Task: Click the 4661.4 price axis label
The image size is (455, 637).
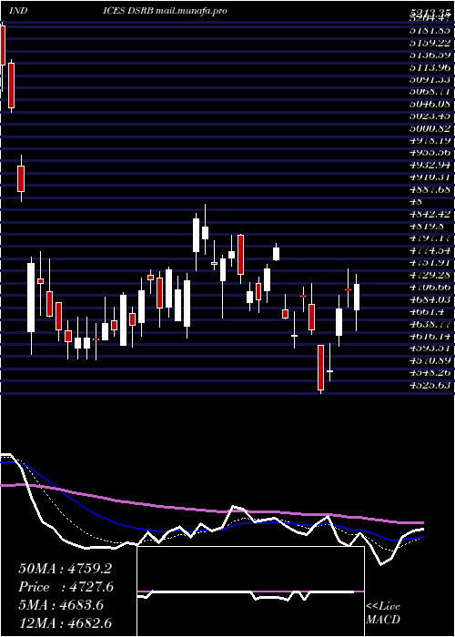Action: (x=428, y=311)
